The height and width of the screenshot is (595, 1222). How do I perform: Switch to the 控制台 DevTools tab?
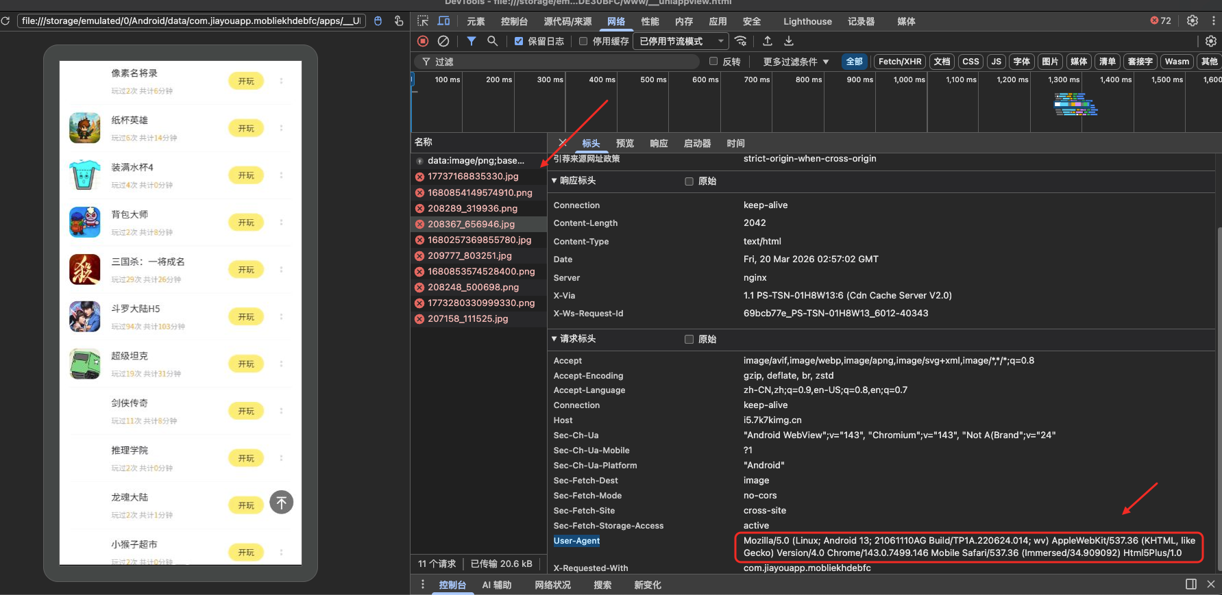514,21
